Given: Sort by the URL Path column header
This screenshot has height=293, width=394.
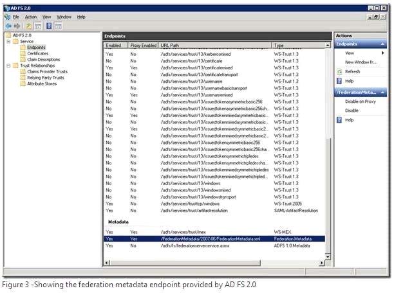Looking at the screenshot, I should click(215, 46).
